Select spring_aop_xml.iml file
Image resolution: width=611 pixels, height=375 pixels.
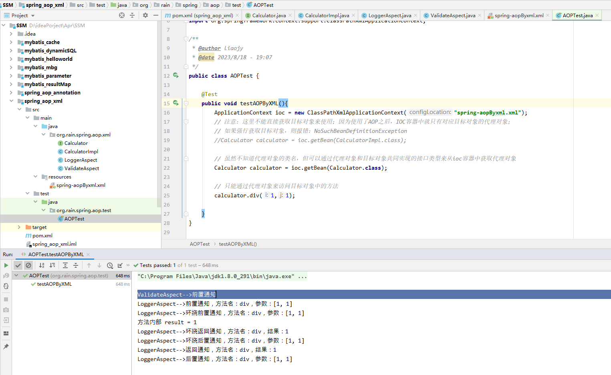point(54,244)
